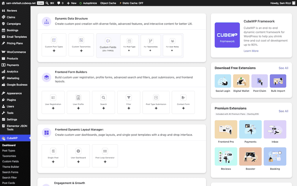Open the User Registration form builder
Viewport: 297px width, 186px height.
[x=53, y=103]
